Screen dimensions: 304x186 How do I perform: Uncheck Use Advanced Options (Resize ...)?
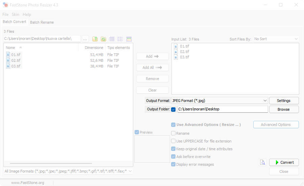(173, 125)
